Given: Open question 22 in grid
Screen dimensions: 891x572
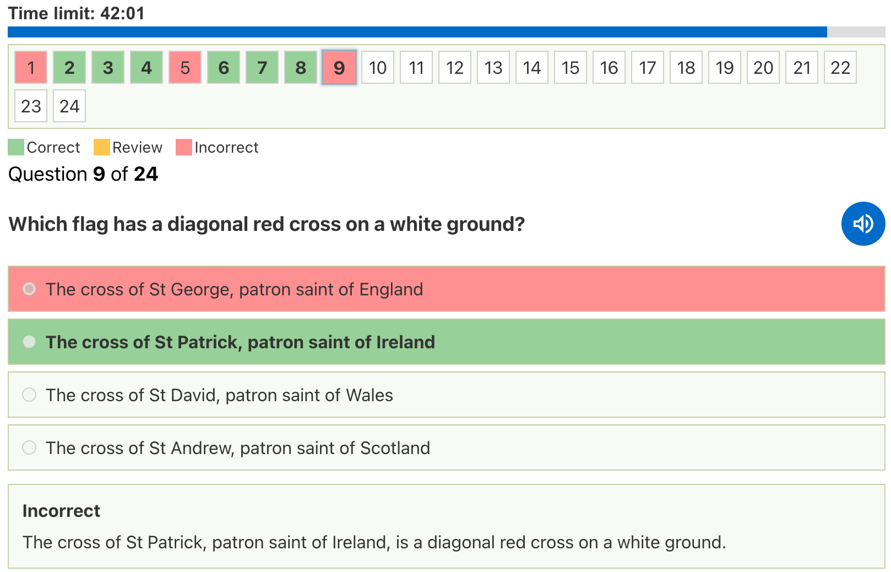Looking at the screenshot, I should [840, 67].
